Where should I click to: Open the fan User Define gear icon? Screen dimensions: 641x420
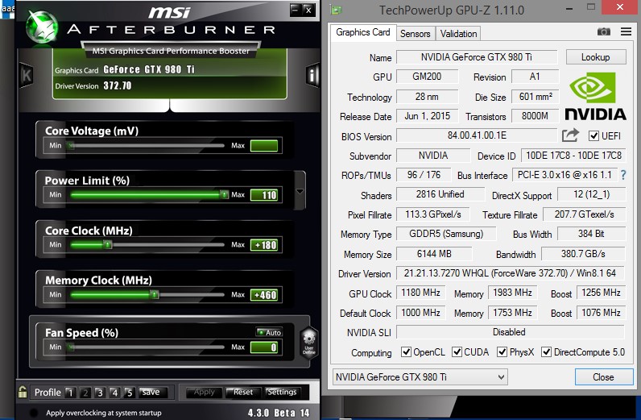[309, 343]
